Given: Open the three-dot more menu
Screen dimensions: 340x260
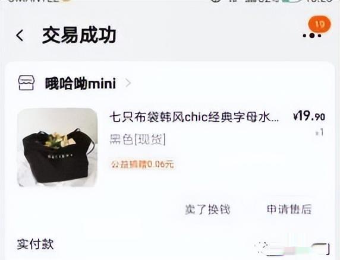Looking at the screenshot, I should [x=312, y=36].
